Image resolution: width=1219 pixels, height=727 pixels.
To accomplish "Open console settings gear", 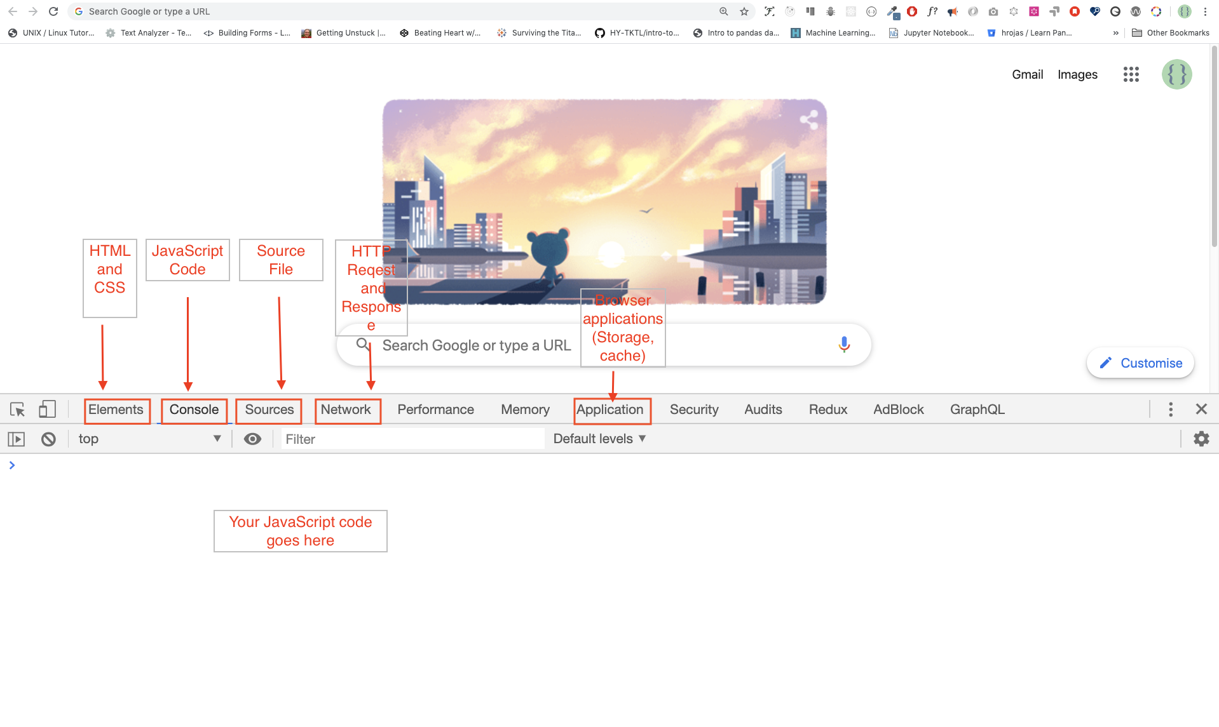I will pyautogui.click(x=1201, y=439).
